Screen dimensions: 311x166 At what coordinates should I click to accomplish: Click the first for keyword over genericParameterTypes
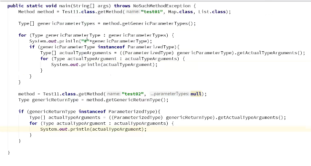click(22, 35)
